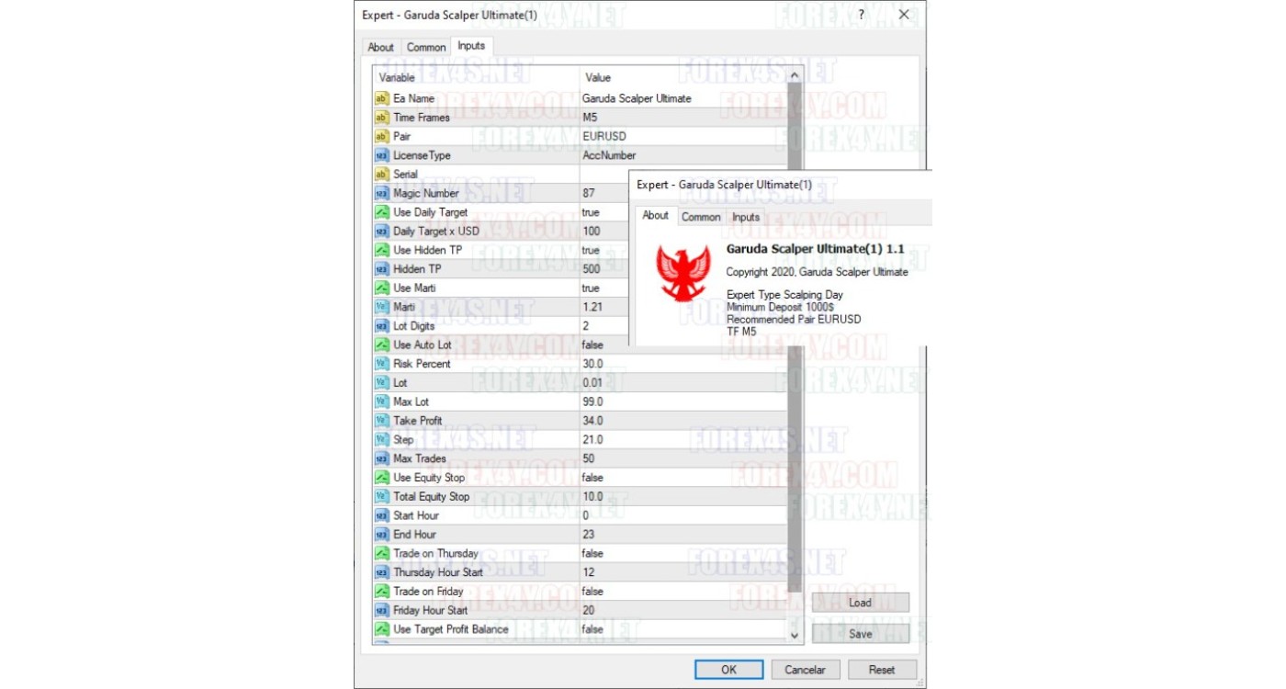Click the Ea Name string type icon

pyautogui.click(x=382, y=98)
